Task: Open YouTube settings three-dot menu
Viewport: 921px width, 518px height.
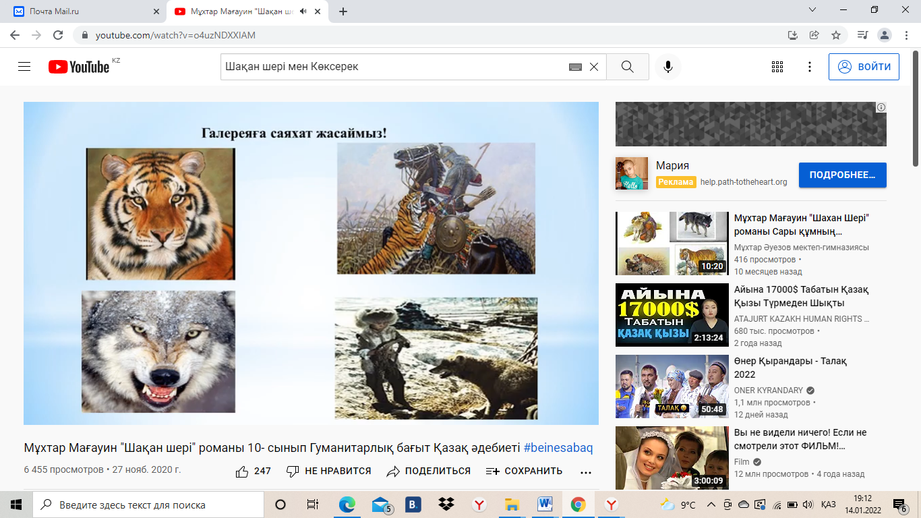Action: tap(810, 67)
